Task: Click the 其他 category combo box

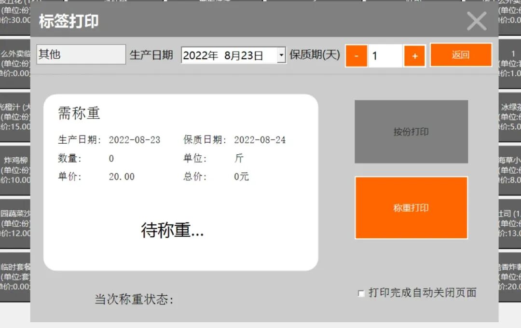Action: pyautogui.click(x=80, y=55)
